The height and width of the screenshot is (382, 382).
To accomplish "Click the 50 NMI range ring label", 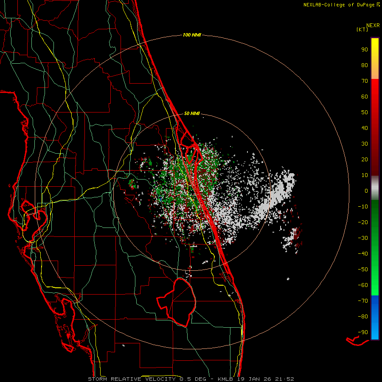I will point(192,113).
